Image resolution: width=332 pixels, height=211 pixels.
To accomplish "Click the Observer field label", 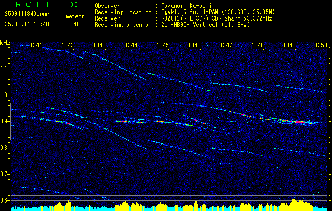I will [x=107, y=6].
